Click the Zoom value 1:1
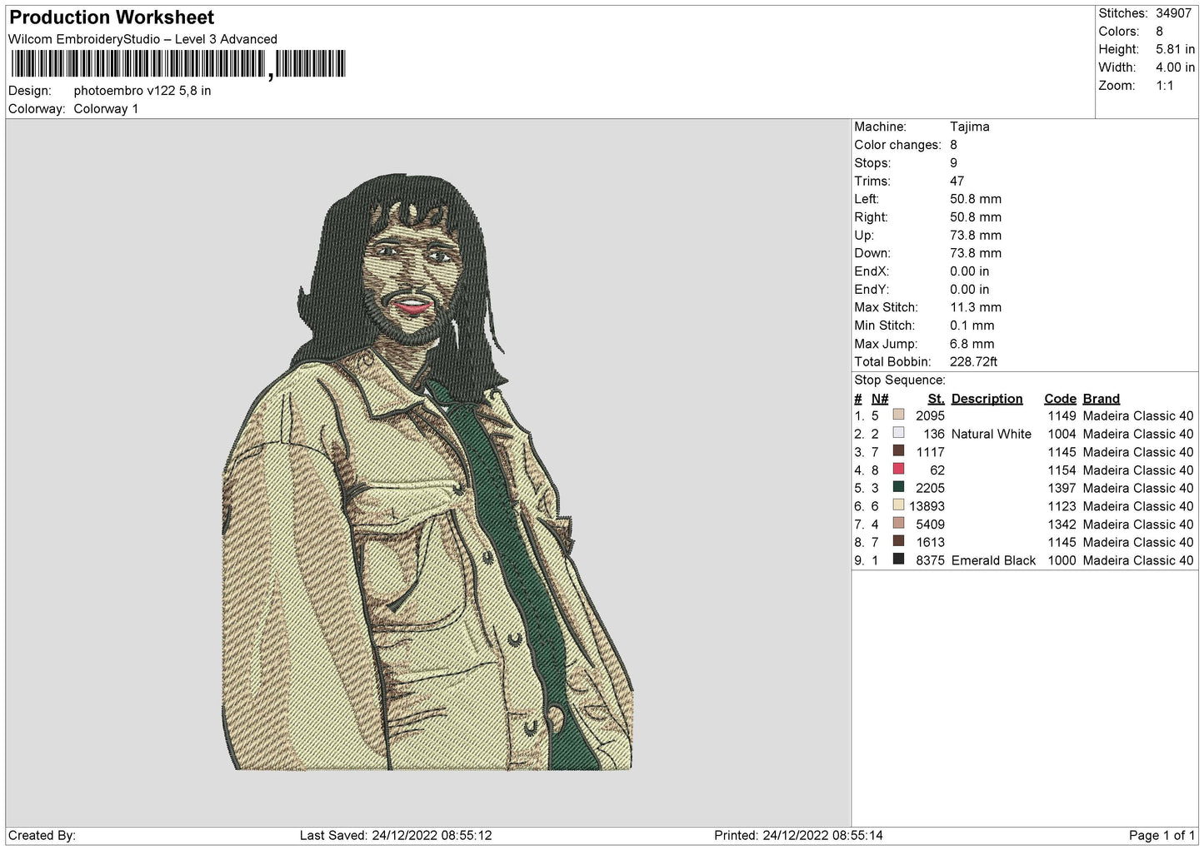This screenshot has width=1204, height=850. (1164, 86)
